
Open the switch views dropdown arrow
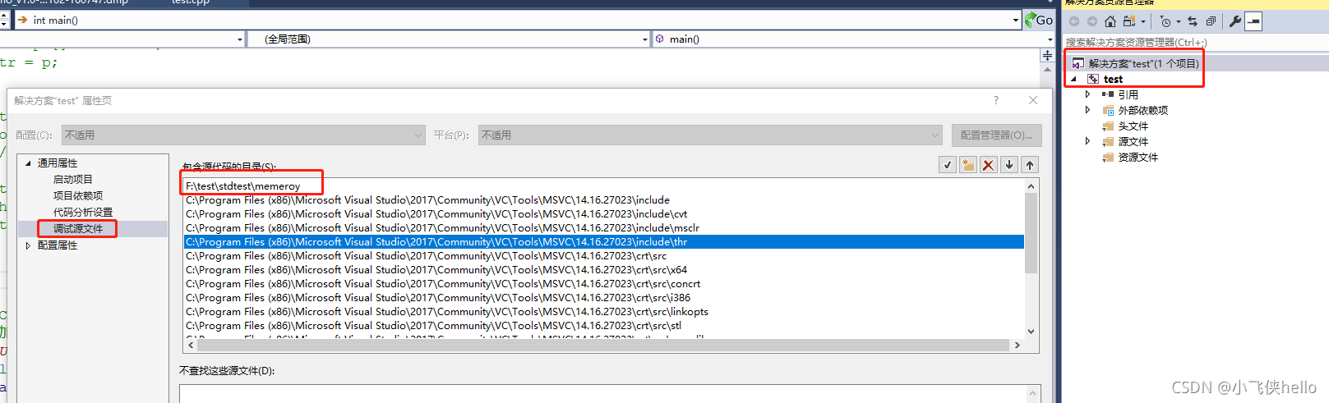(x=1143, y=22)
